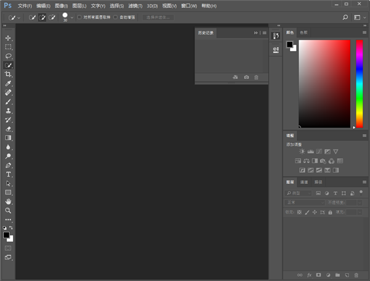Select the Zoom tool
The height and width of the screenshot is (281, 370).
tap(9, 211)
